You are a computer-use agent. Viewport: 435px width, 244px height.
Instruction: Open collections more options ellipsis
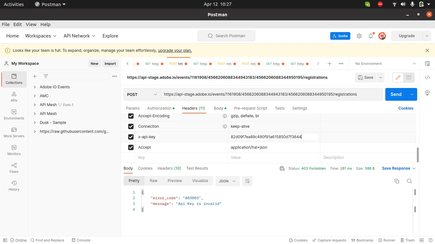115,76
